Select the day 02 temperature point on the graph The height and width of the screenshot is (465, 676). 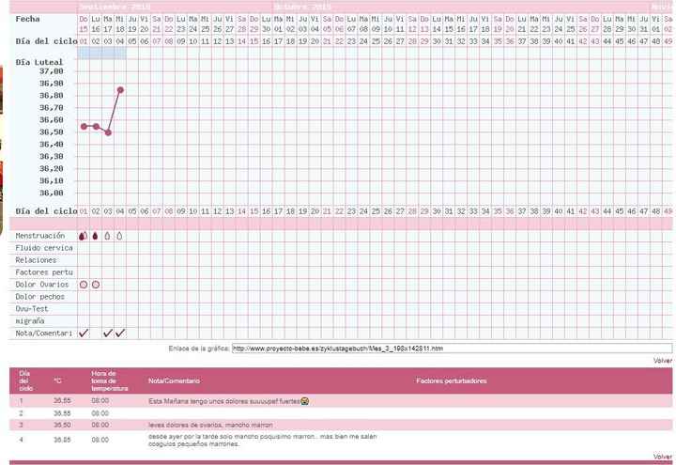pos(96,127)
